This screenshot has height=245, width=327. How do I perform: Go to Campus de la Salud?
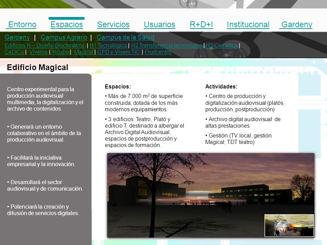pyautogui.click(x=126, y=37)
